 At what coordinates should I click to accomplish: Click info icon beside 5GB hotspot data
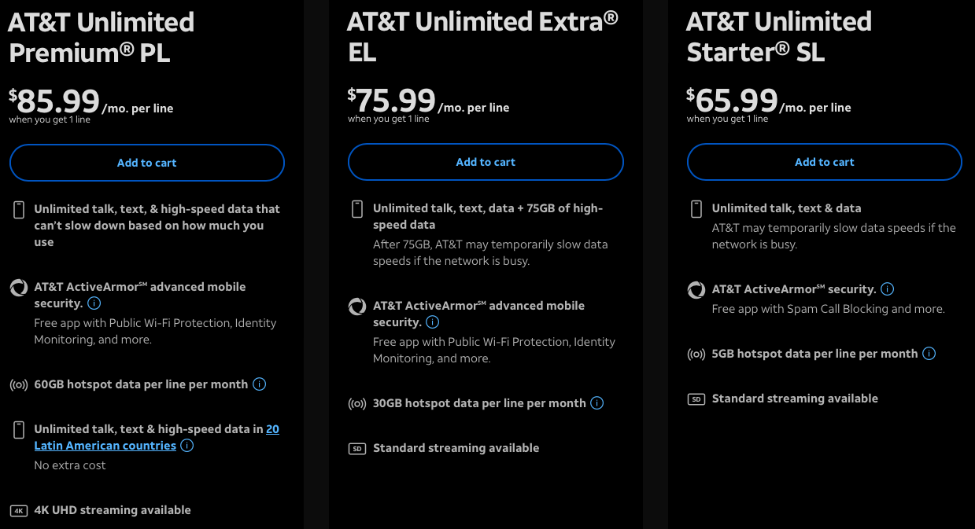click(929, 354)
